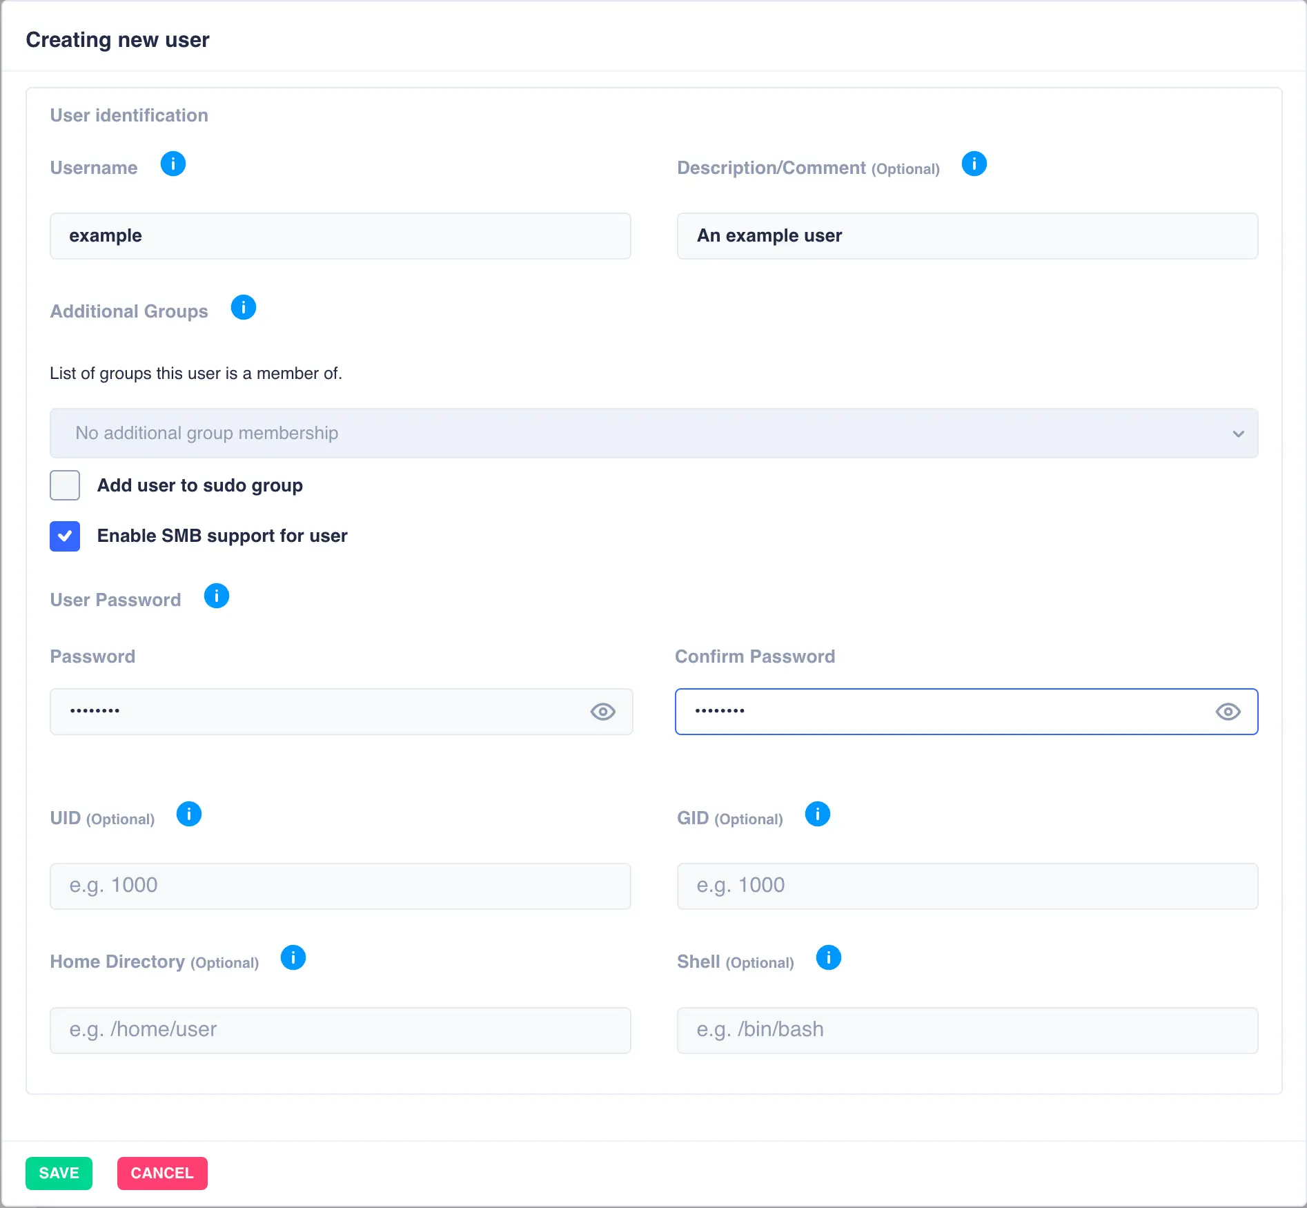
Task: Click the Username info icon
Action: pos(173,164)
